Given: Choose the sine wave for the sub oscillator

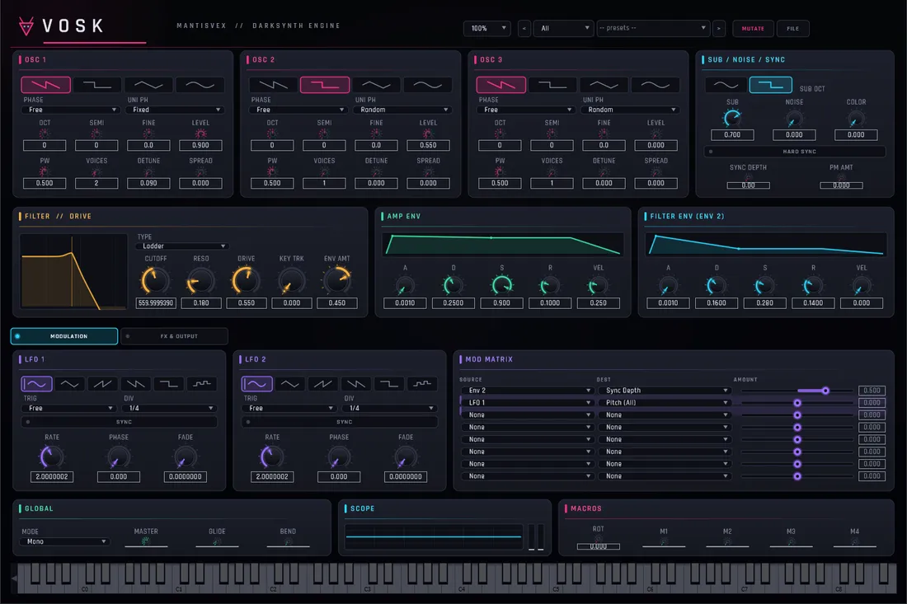Looking at the screenshot, I should (x=726, y=85).
